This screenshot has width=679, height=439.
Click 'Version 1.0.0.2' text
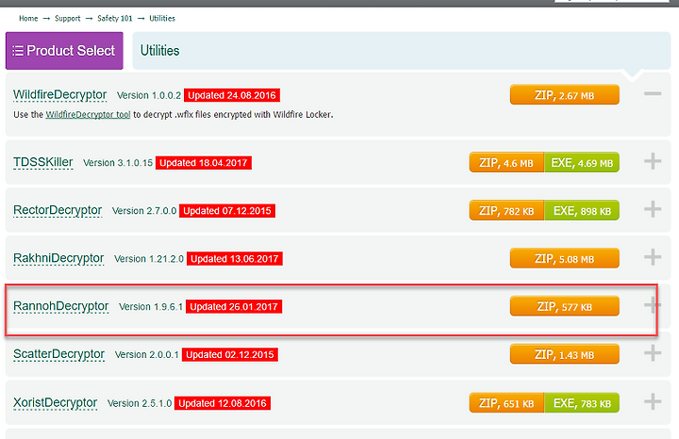coord(149,95)
